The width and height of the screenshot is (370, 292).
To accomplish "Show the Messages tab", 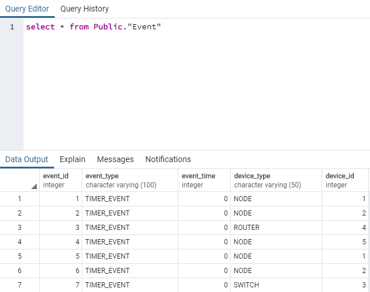I will point(115,159).
